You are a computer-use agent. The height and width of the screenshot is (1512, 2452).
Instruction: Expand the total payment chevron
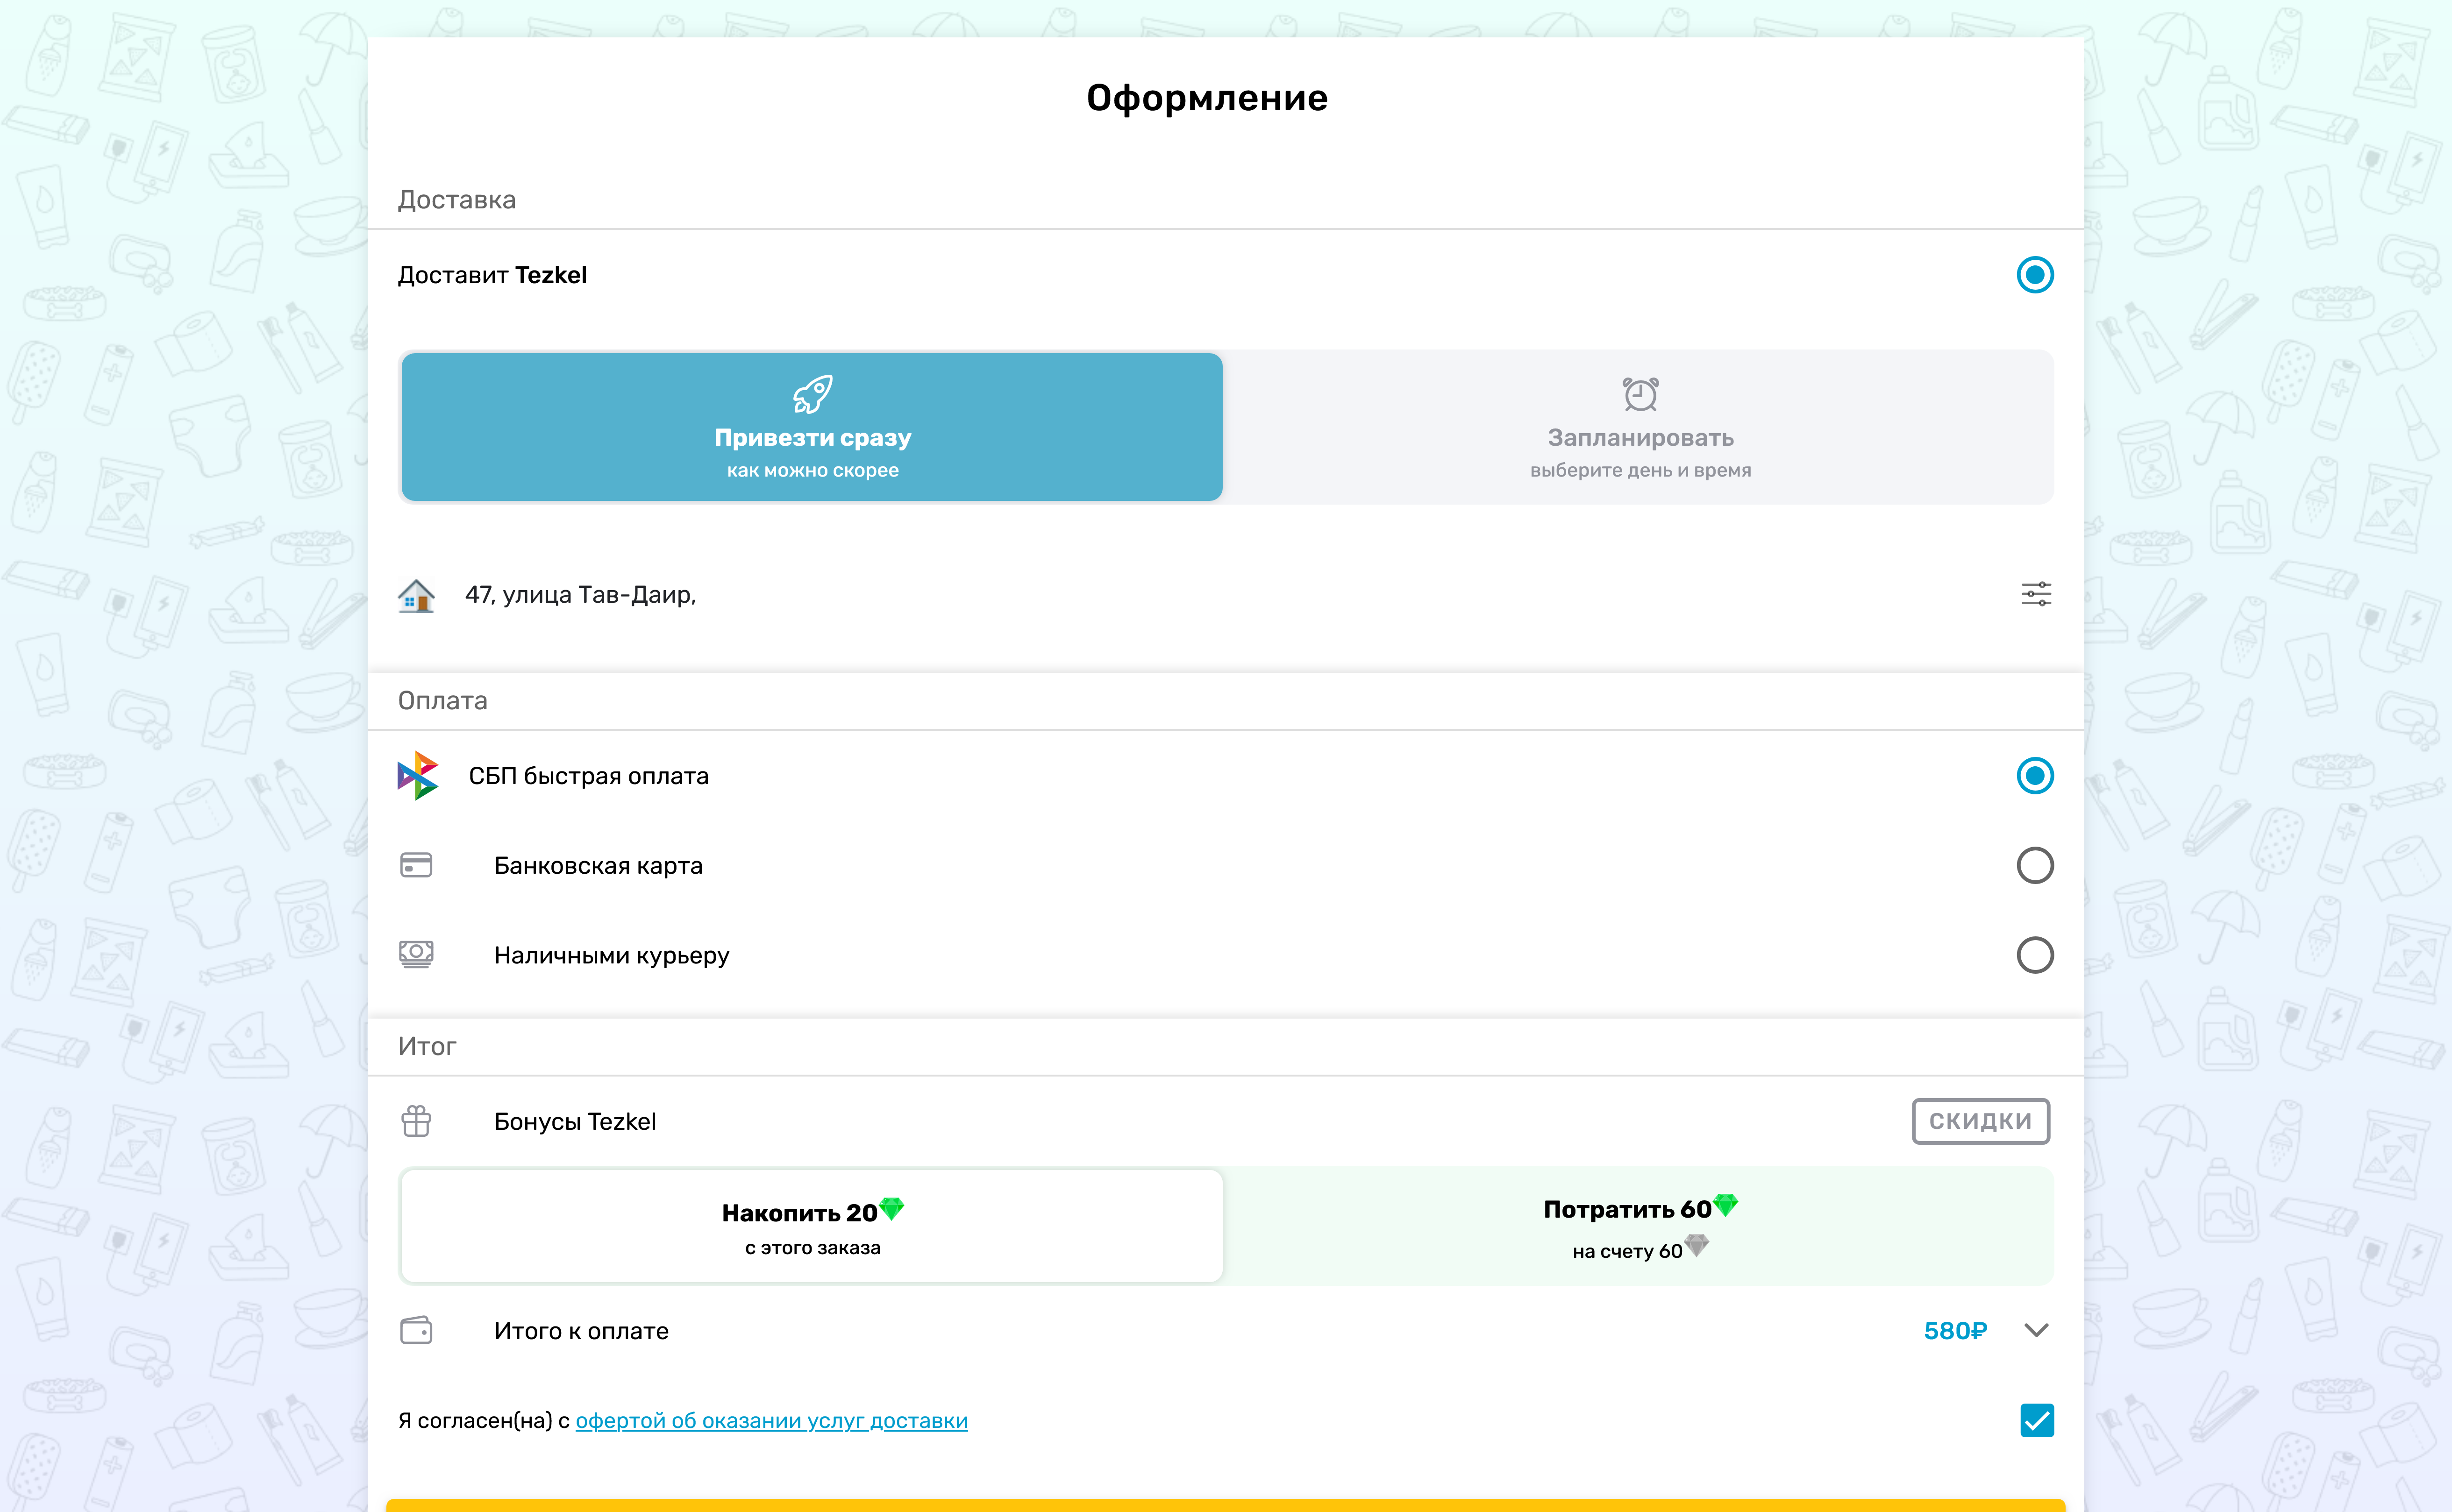click(2036, 1330)
